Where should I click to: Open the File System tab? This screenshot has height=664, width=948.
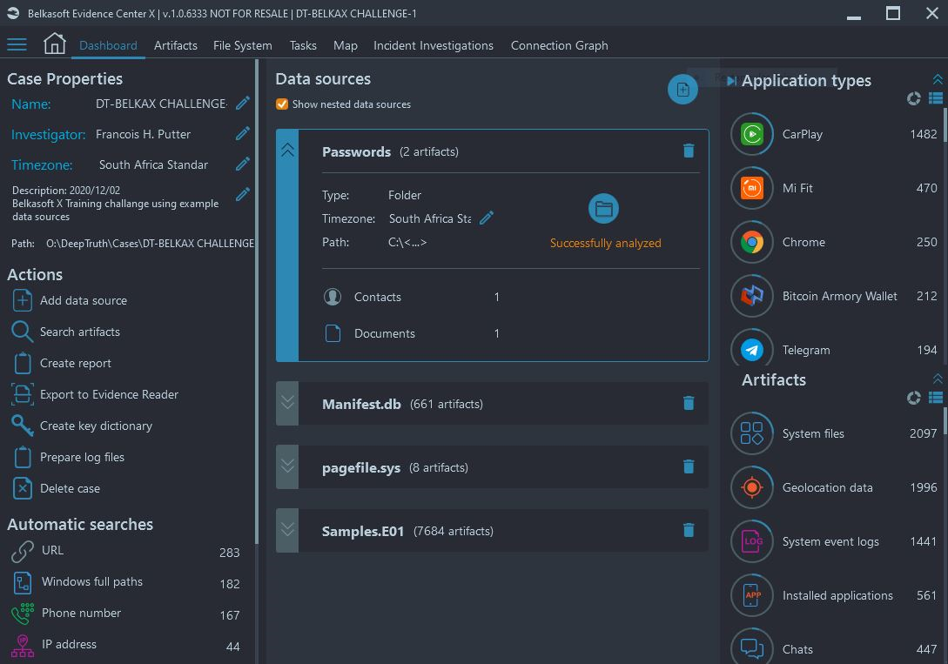click(243, 45)
